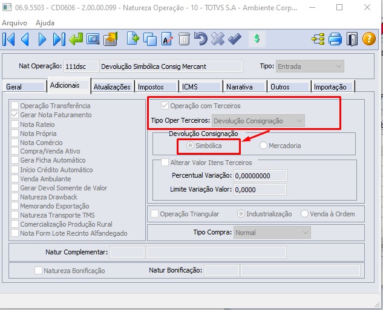The image size is (383, 310).
Task: Enable Gera Ficha Automático
Action: coord(15,160)
